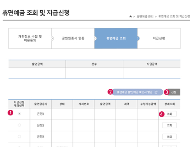Click 수령가능금액 column header
The height and width of the screenshot is (147, 190).
148,104
